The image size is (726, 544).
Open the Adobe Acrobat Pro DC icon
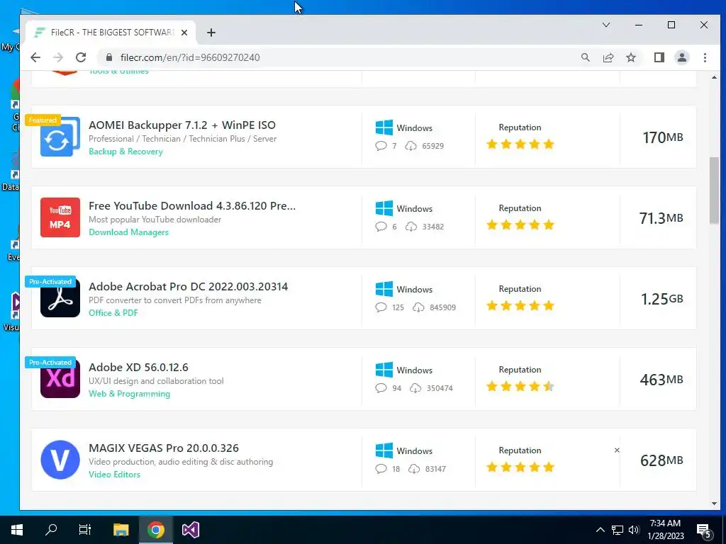click(x=60, y=298)
